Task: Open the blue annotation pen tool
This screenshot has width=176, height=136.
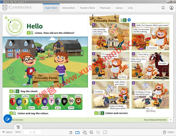Action: tap(8, 118)
